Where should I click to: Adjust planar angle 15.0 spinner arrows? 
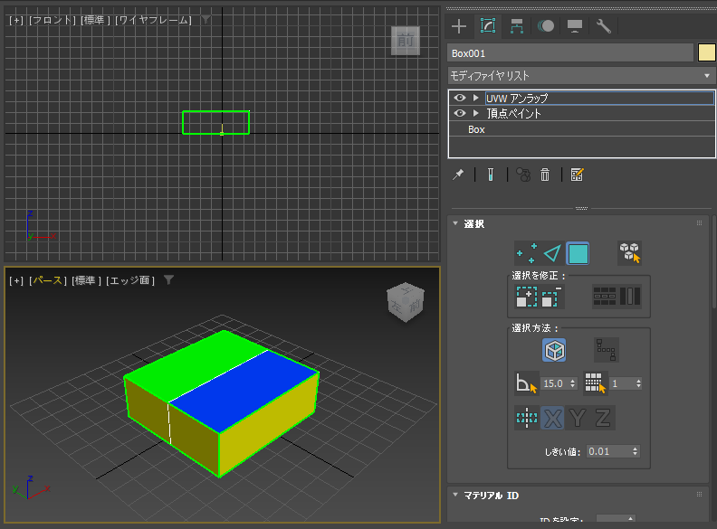click(573, 383)
